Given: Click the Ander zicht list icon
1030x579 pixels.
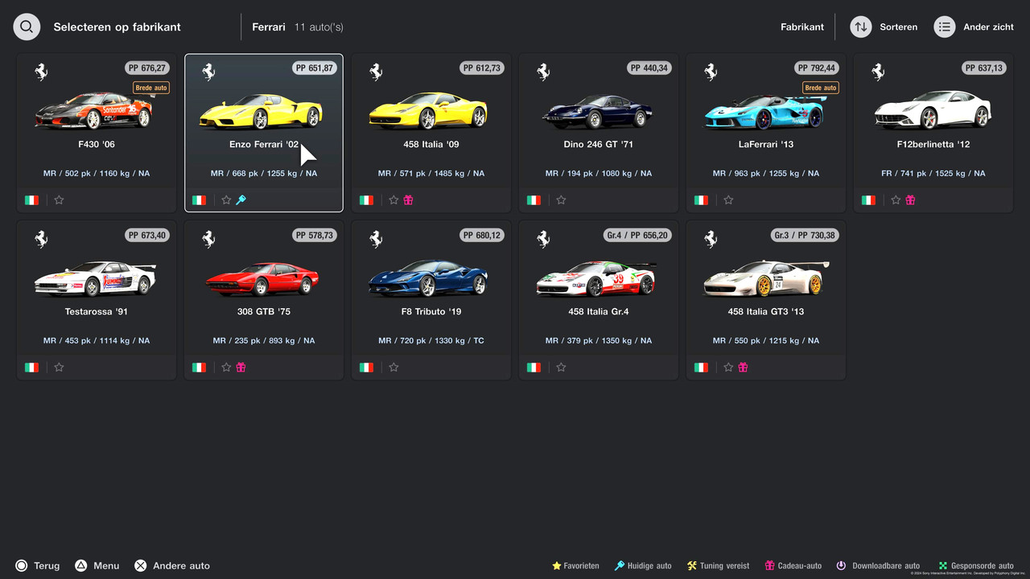Looking at the screenshot, I should [x=945, y=27].
